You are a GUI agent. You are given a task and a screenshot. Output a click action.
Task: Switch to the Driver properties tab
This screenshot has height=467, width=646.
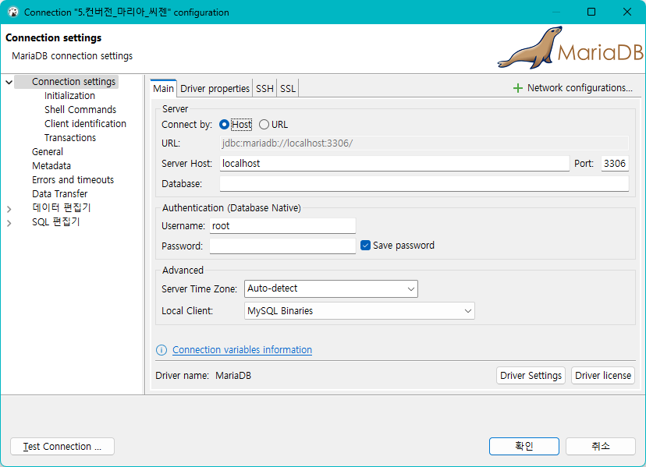point(215,89)
